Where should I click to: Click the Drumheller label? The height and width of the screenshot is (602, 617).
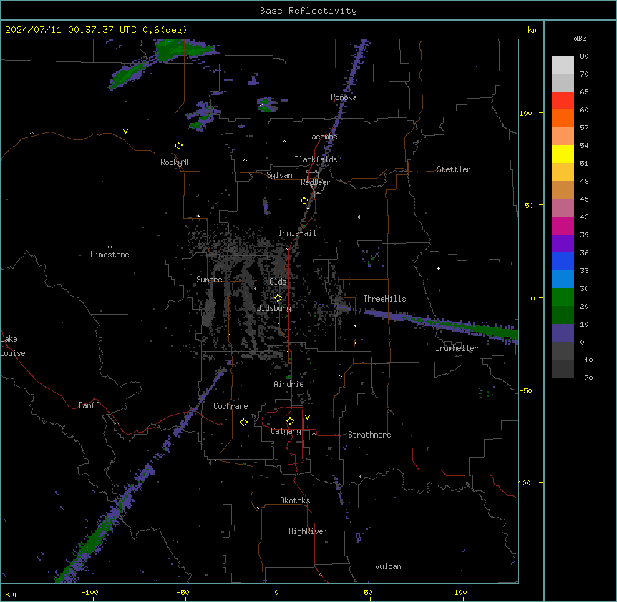tap(457, 348)
